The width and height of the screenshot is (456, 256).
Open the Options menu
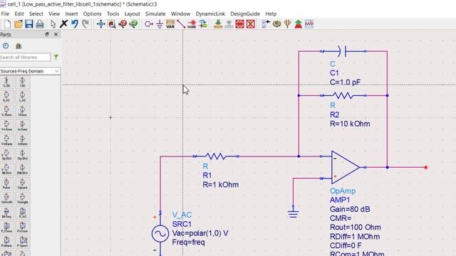pos(92,14)
